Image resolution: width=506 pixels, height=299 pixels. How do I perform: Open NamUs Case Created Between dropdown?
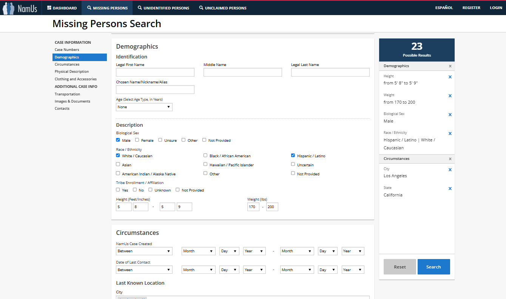tap(144, 251)
